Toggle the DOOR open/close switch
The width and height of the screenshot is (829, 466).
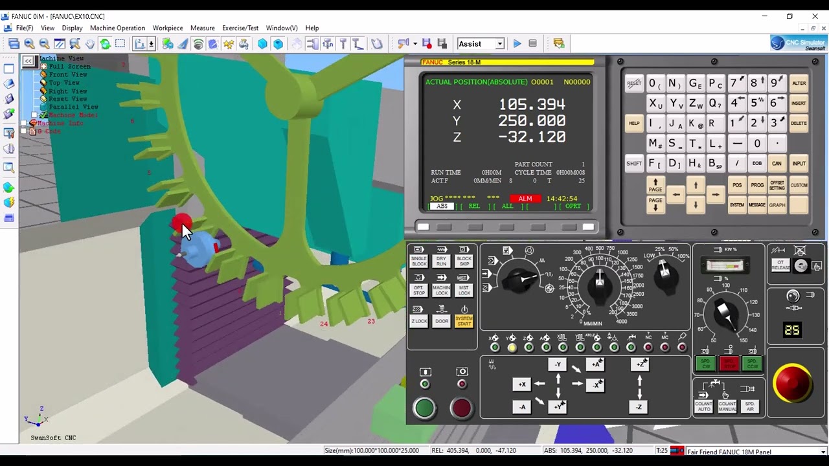coord(442,321)
